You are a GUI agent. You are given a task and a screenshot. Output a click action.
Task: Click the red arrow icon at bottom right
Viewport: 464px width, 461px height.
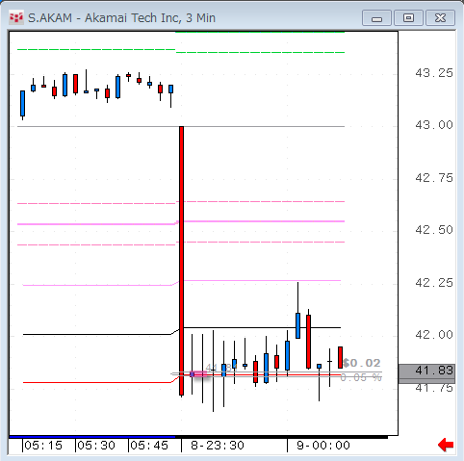coord(446,445)
